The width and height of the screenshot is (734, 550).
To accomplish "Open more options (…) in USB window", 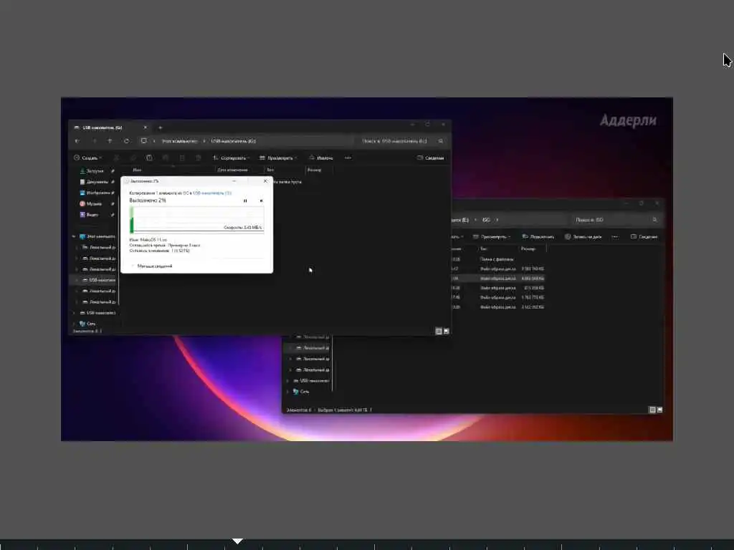I will click(x=348, y=158).
